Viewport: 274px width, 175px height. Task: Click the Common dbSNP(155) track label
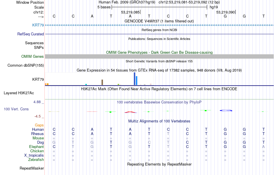[25, 65]
